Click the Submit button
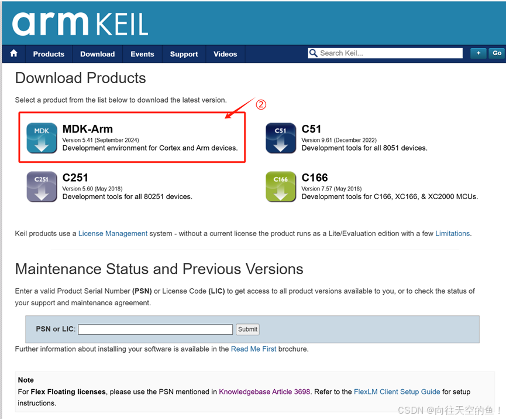 pos(247,329)
